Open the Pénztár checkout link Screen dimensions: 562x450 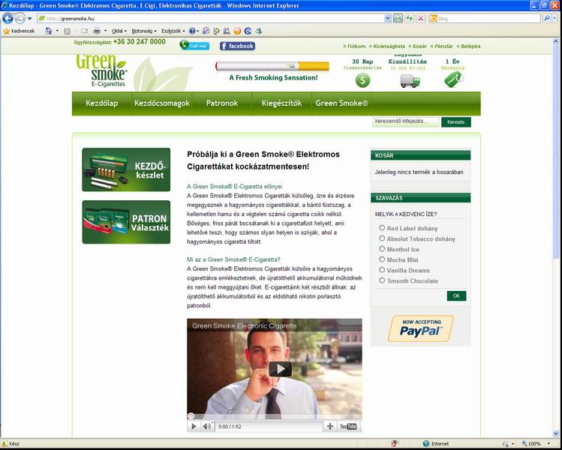443,46
